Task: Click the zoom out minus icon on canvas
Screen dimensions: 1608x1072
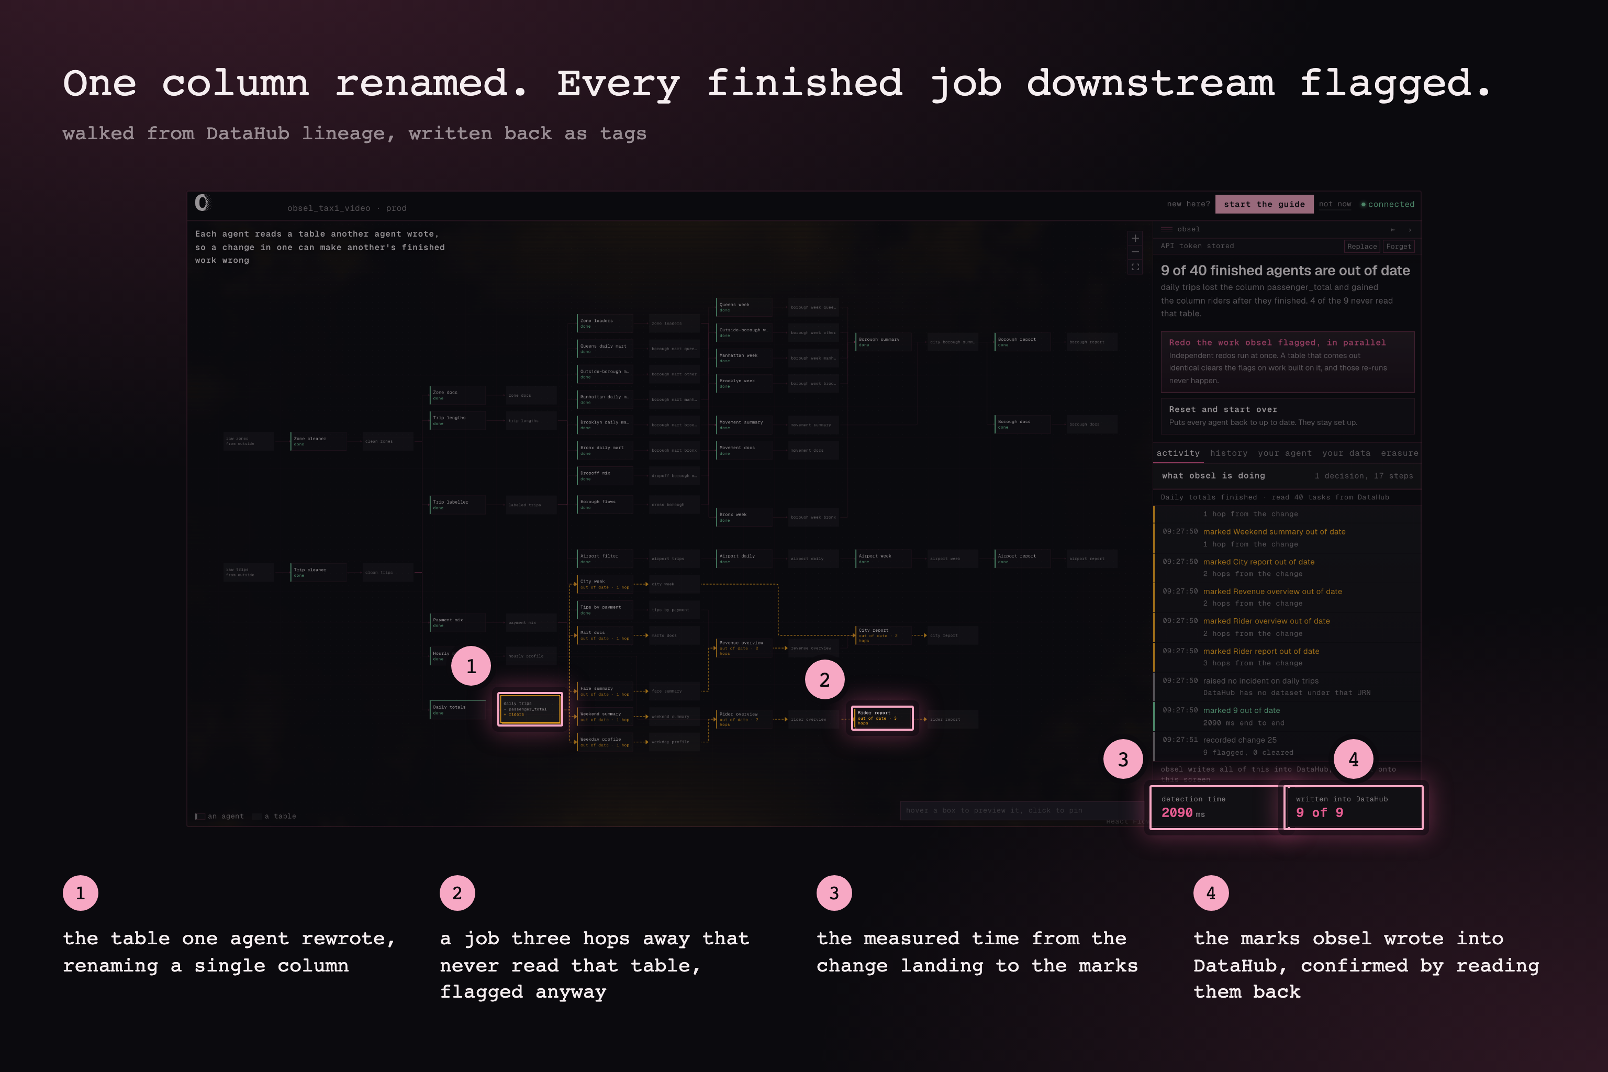Action: click(x=1135, y=252)
